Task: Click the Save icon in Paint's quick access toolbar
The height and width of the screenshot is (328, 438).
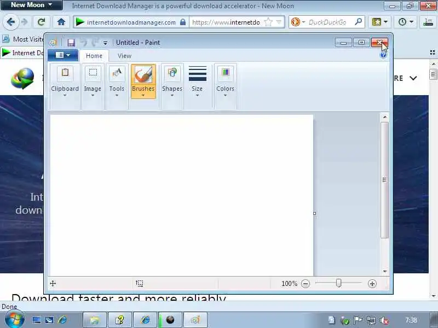Action: click(71, 43)
